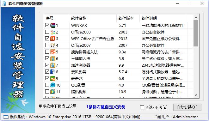
Task: Select the WINRAR name cell
Action: pyautogui.click(x=79, y=25)
